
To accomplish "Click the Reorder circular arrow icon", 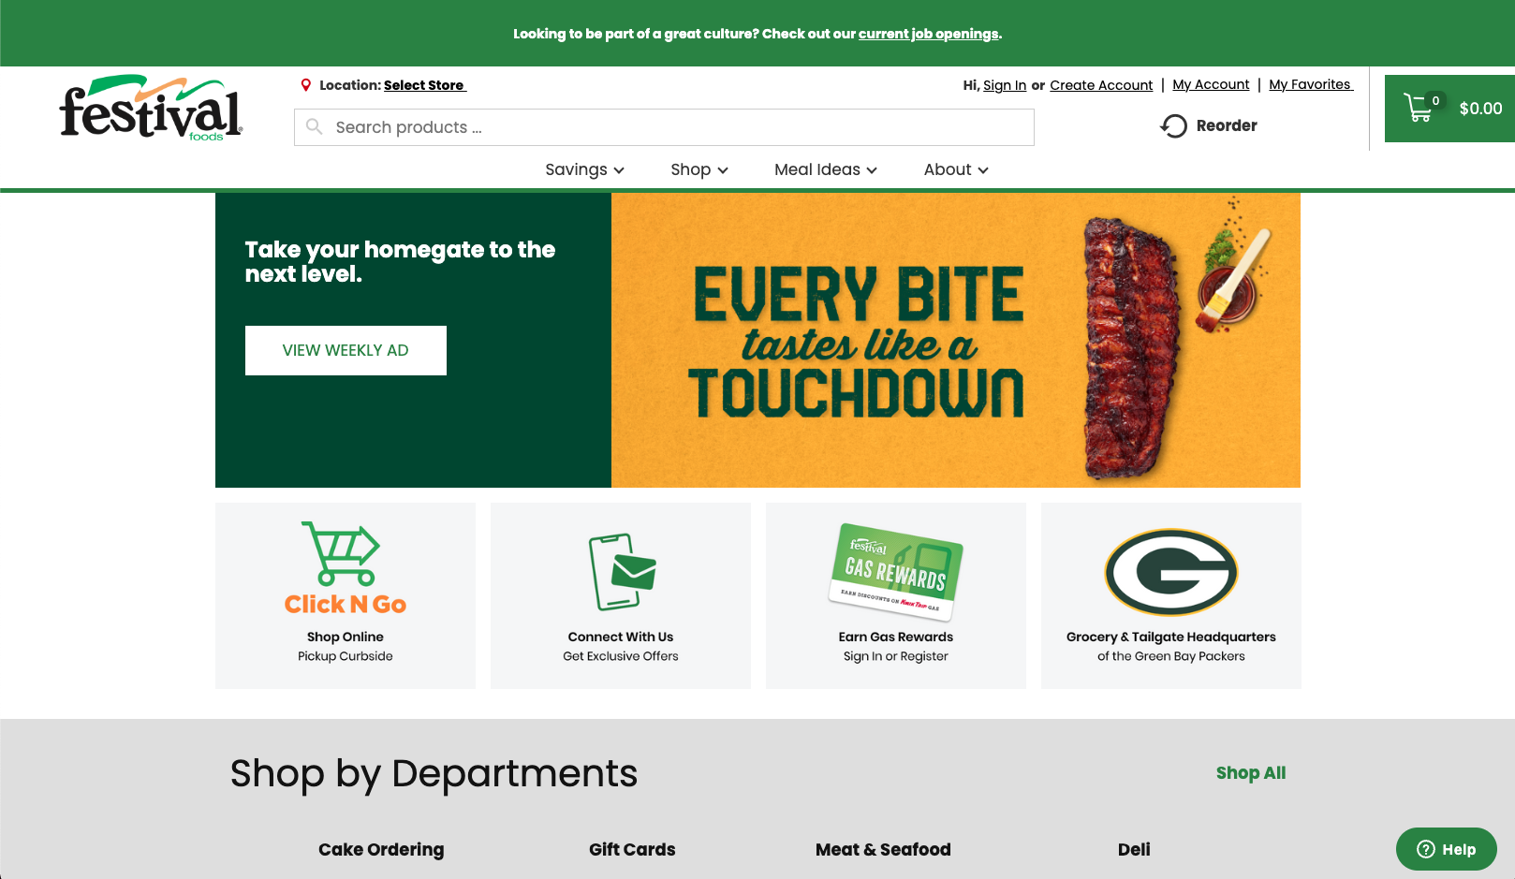I will 1173,125.
